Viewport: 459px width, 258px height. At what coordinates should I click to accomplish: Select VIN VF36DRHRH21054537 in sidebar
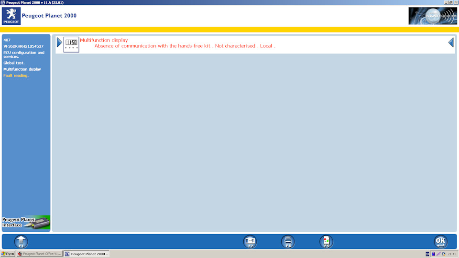tap(23, 46)
